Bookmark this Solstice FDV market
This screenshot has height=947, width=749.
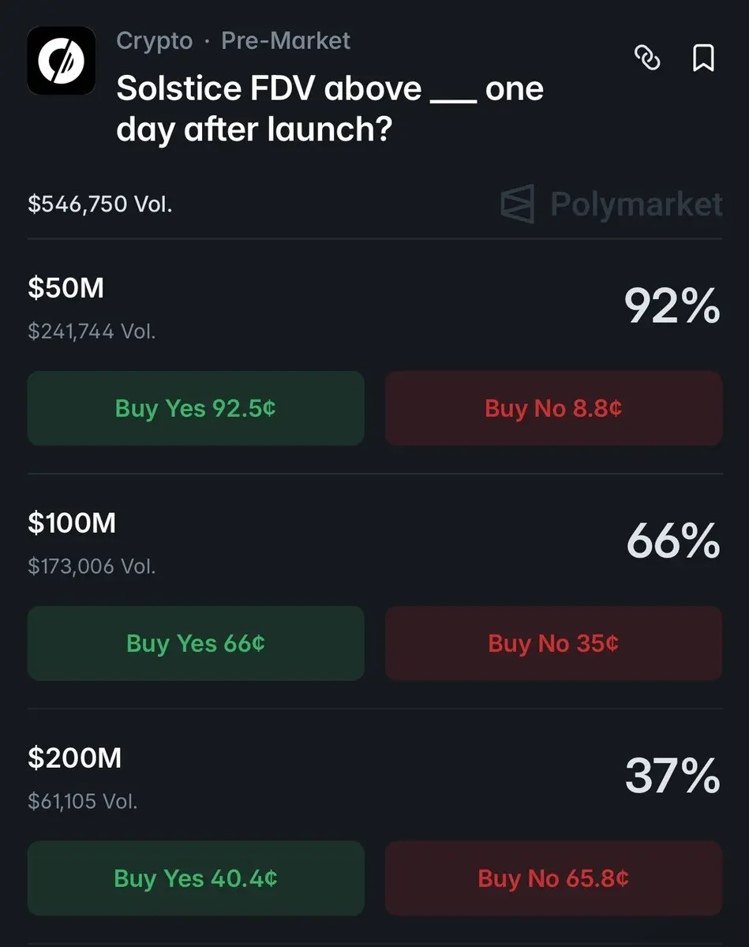point(702,58)
